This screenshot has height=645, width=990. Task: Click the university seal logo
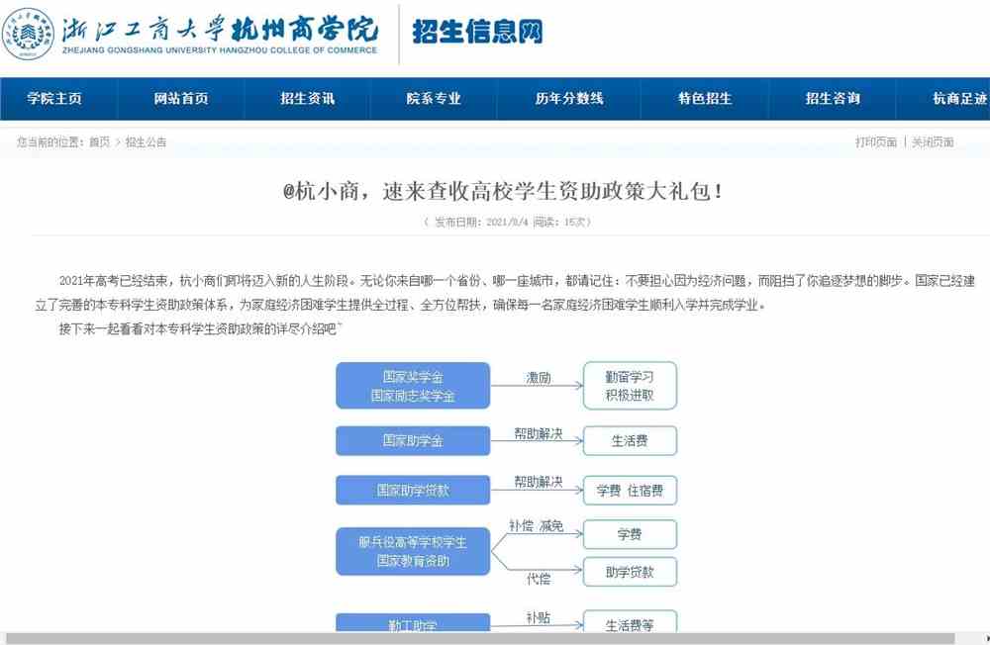click(x=29, y=34)
